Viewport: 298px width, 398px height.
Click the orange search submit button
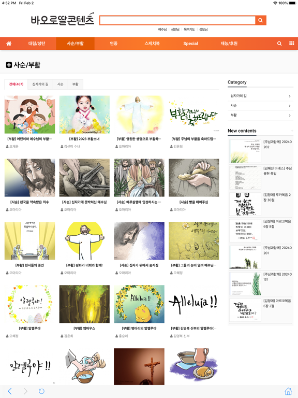pyautogui.click(x=261, y=20)
